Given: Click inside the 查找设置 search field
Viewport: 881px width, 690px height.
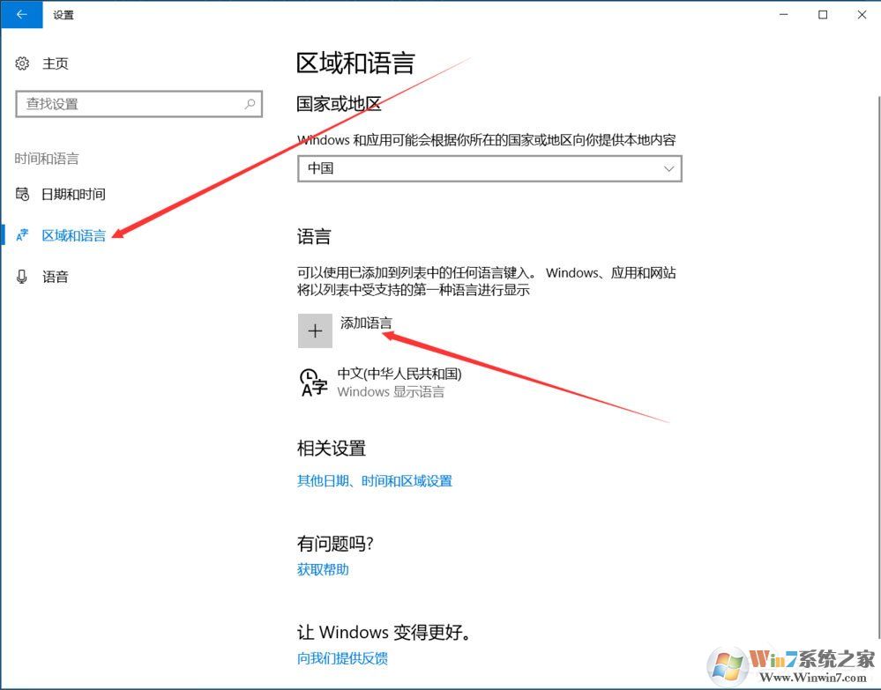Looking at the screenshot, I should pyautogui.click(x=132, y=103).
